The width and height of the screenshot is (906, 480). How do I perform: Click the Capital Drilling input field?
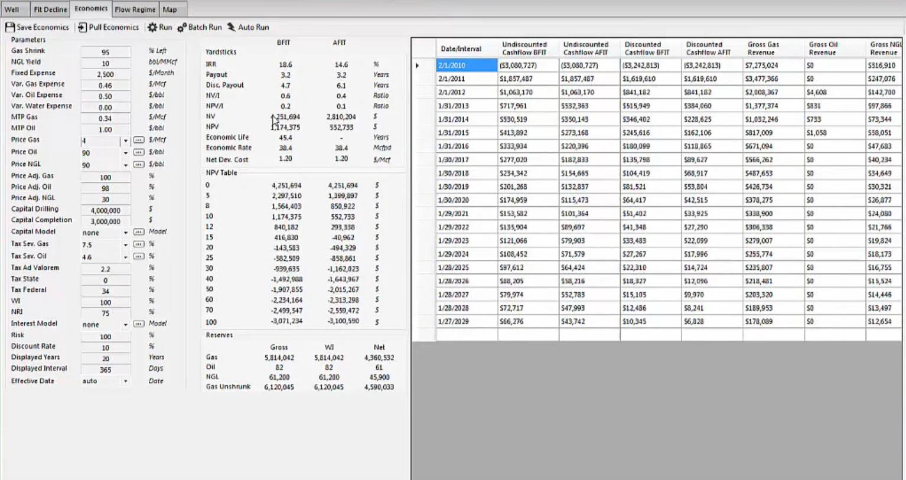click(105, 210)
